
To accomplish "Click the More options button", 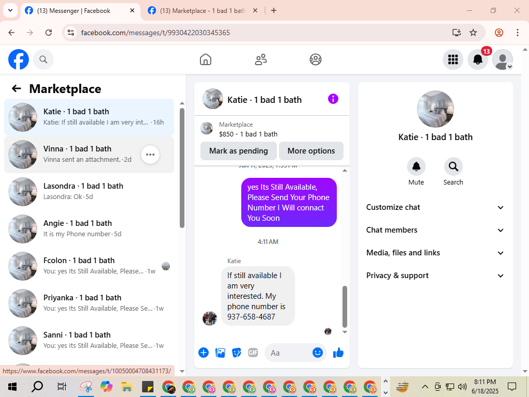I will [x=311, y=151].
